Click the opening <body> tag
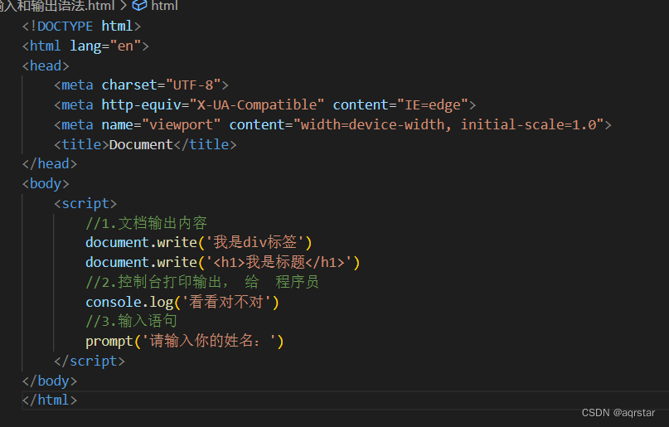The image size is (669, 427). point(46,184)
